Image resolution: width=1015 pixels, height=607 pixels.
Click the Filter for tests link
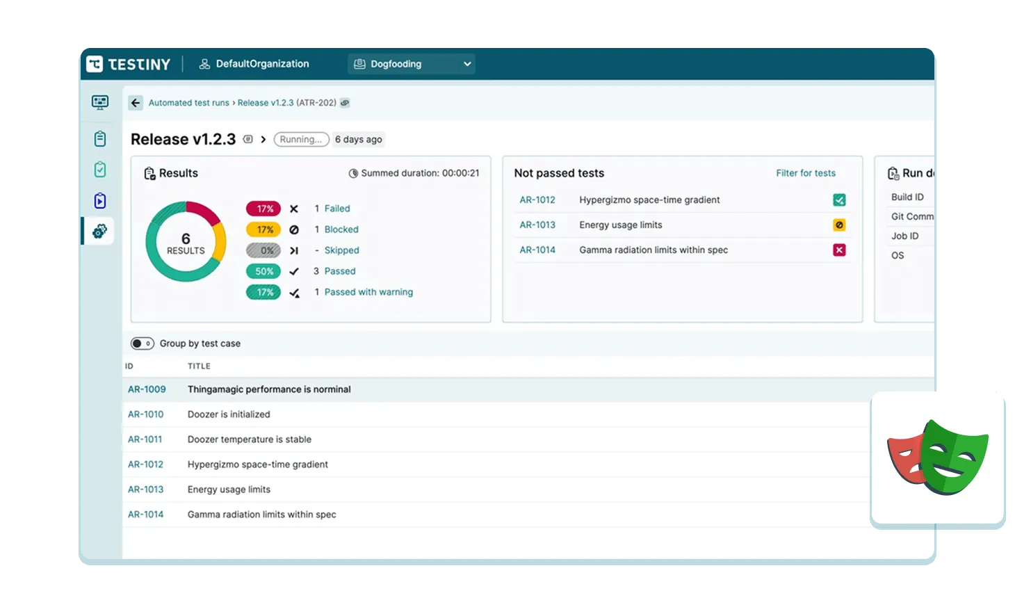pyautogui.click(x=806, y=173)
